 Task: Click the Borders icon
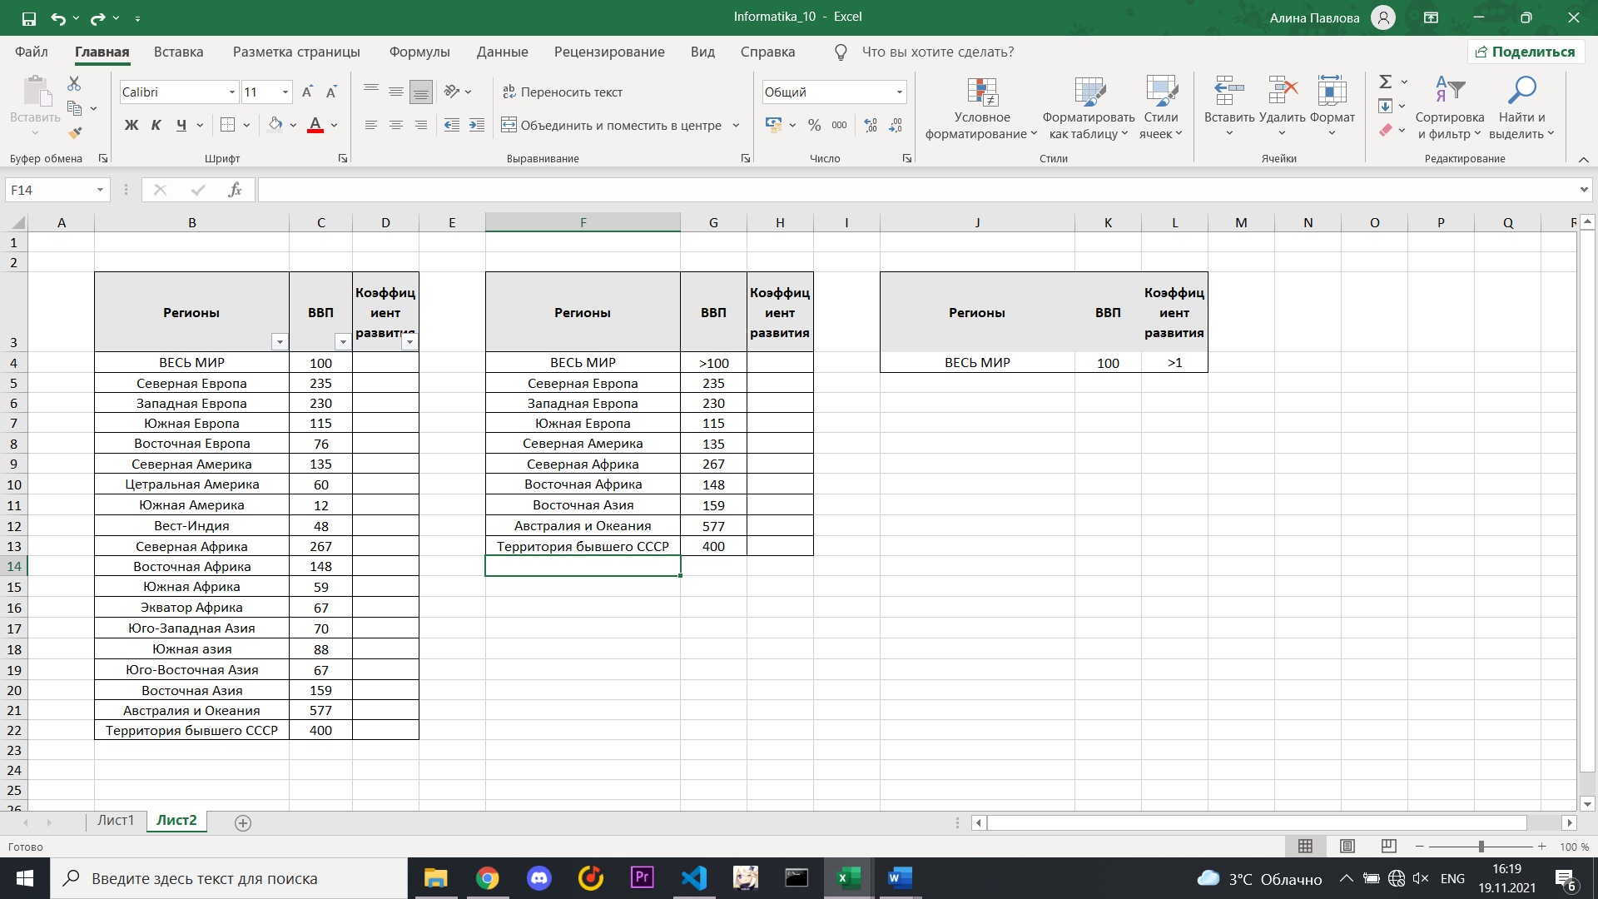[227, 125]
